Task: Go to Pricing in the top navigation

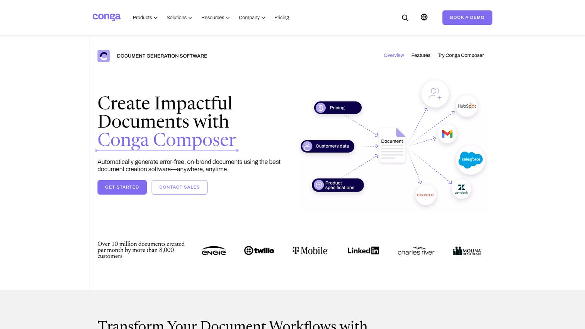Action: (x=282, y=18)
